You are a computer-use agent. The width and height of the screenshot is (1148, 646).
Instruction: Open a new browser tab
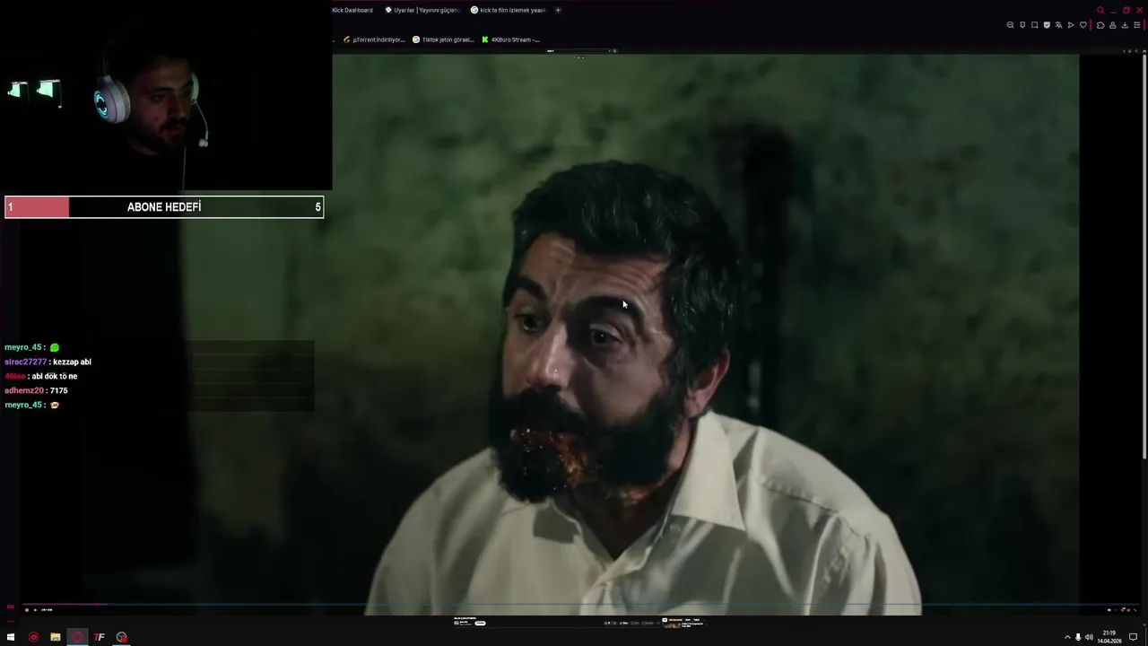click(x=558, y=10)
